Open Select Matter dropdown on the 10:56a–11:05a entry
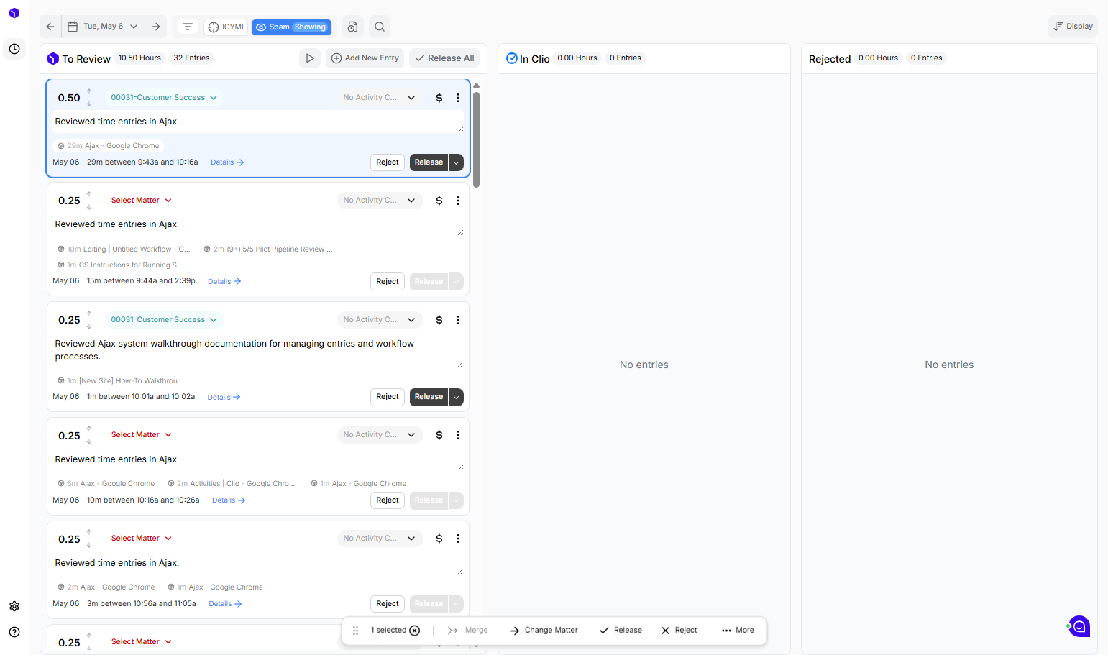Viewport: 1108px width, 655px height. 142,539
